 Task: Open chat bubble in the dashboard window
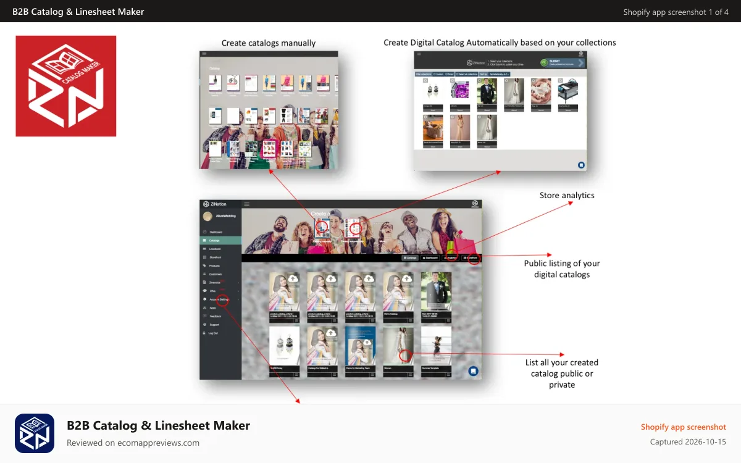pos(473,371)
